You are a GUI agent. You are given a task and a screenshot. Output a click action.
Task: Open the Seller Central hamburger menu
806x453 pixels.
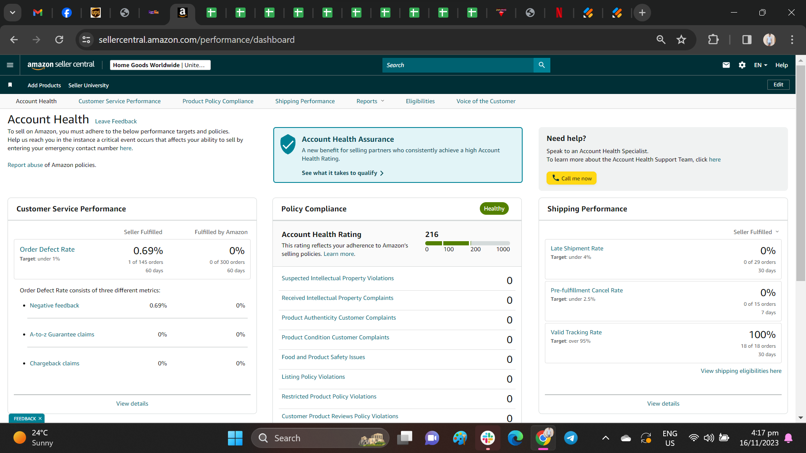click(10, 65)
